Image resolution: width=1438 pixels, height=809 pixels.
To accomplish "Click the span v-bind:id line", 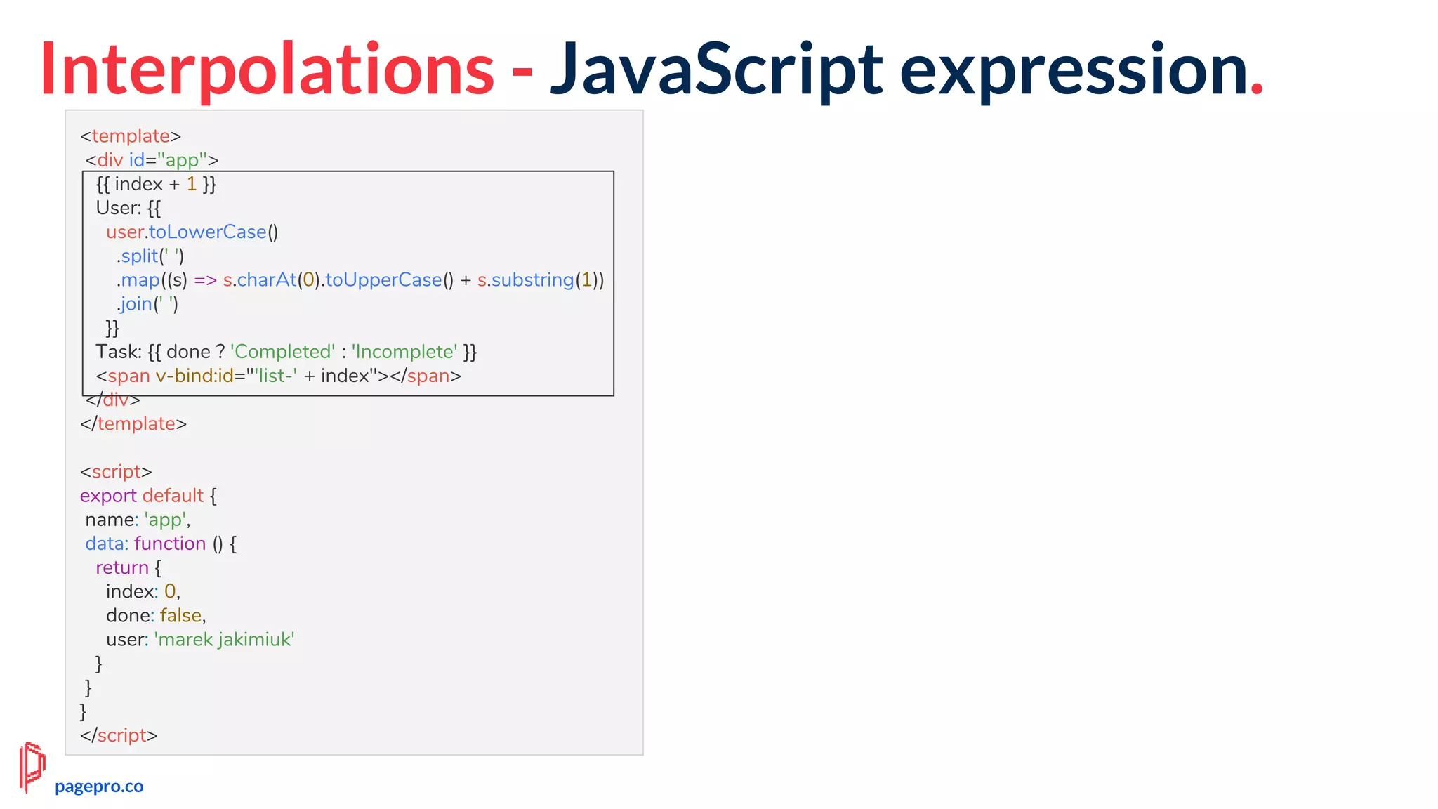I will pyautogui.click(x=278, y=376).
